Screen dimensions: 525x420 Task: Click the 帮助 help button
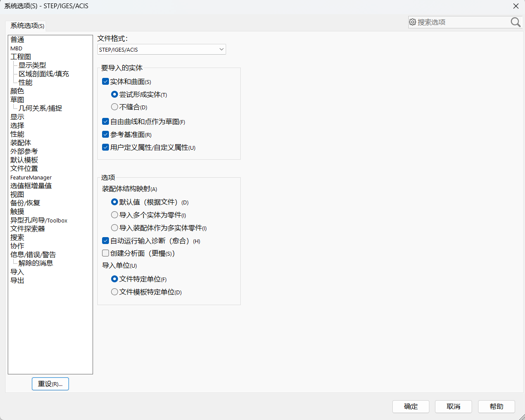point(496,407)
